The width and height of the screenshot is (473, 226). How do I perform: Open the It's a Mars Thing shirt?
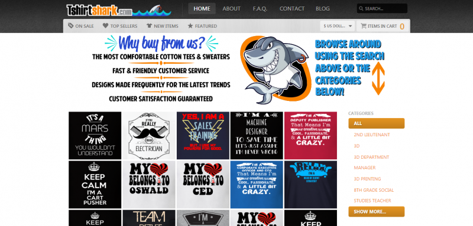point(95,135)
